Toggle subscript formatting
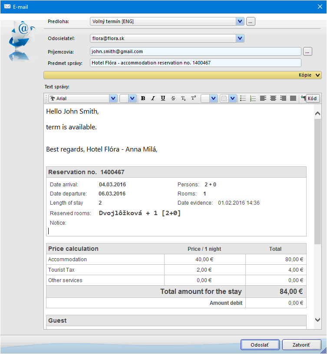 tap(183, 98)
